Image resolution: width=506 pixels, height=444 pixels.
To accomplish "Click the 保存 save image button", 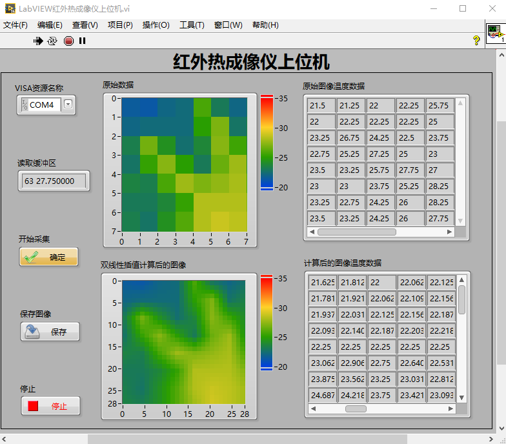I will click(x=50, y=332).
